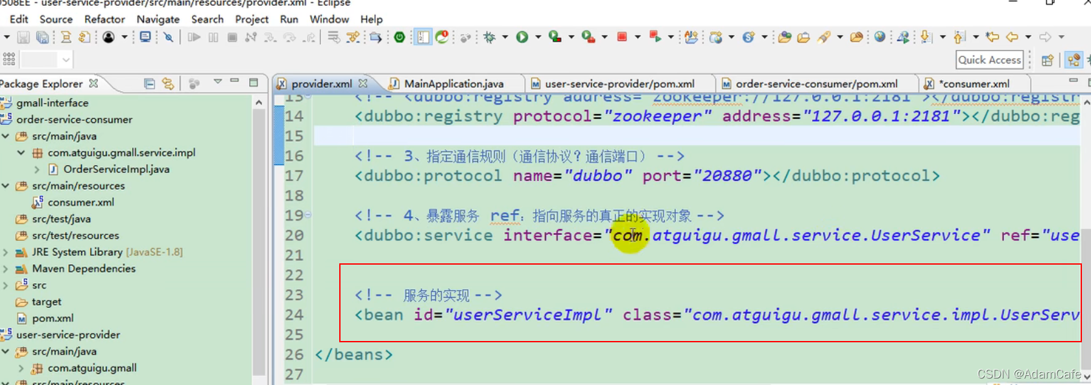
Task: Click the Package Explorer scrollbar up arrow
Action: tap(259, 102)
